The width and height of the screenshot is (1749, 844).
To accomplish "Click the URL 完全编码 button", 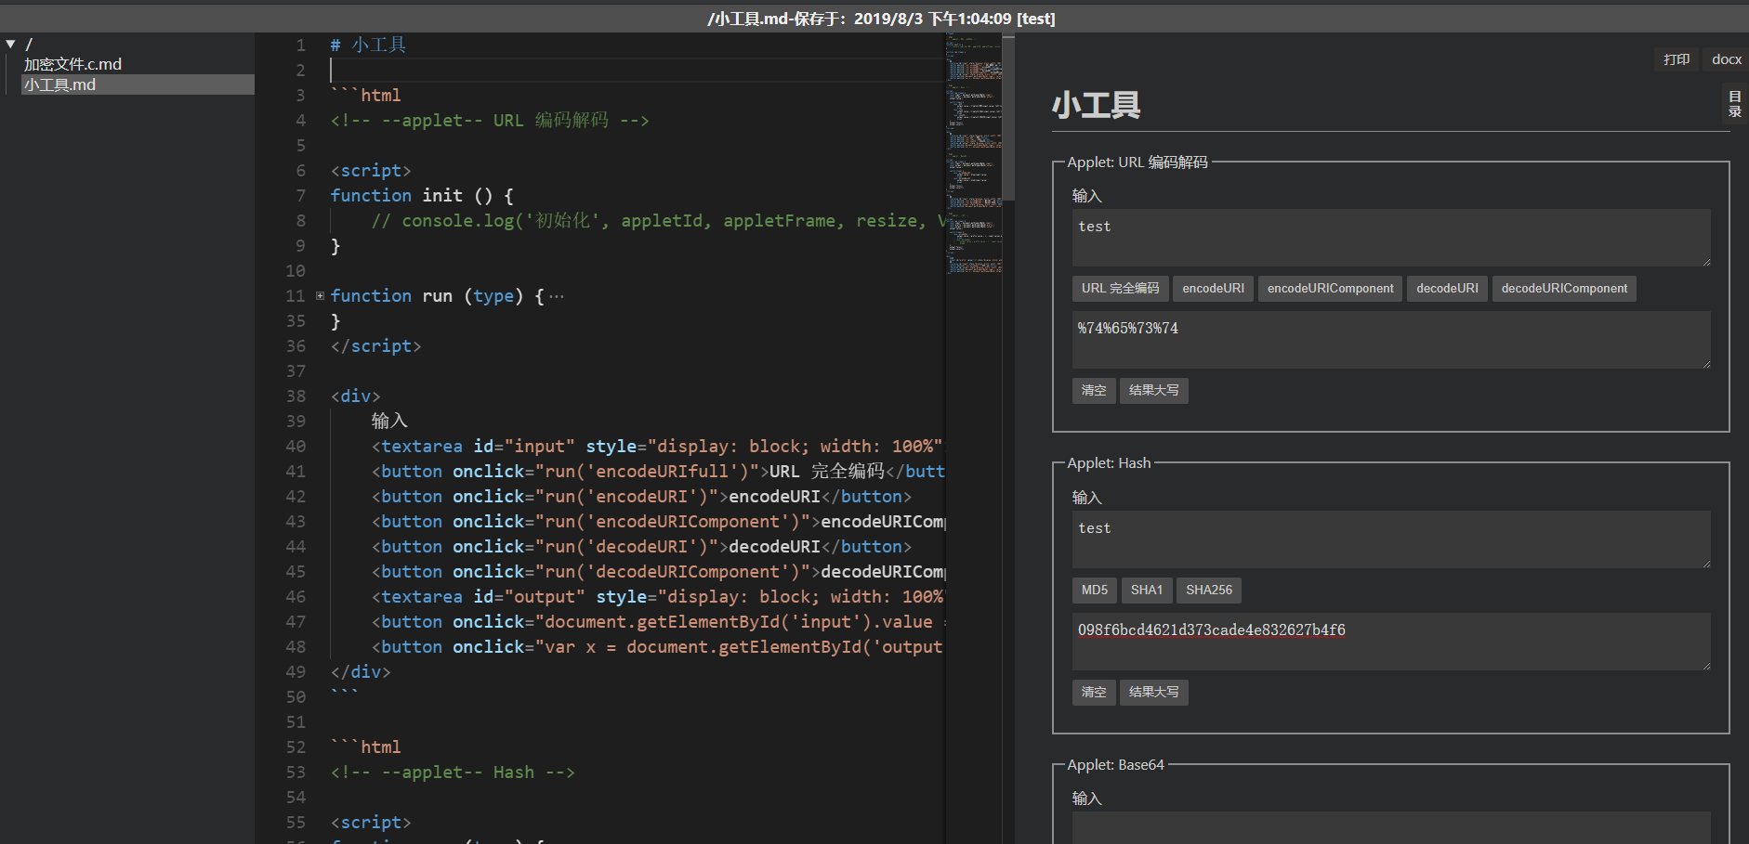I will [1120, 289].
